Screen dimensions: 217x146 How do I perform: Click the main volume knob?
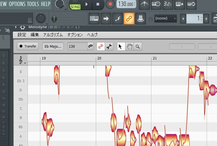point(59,4)
